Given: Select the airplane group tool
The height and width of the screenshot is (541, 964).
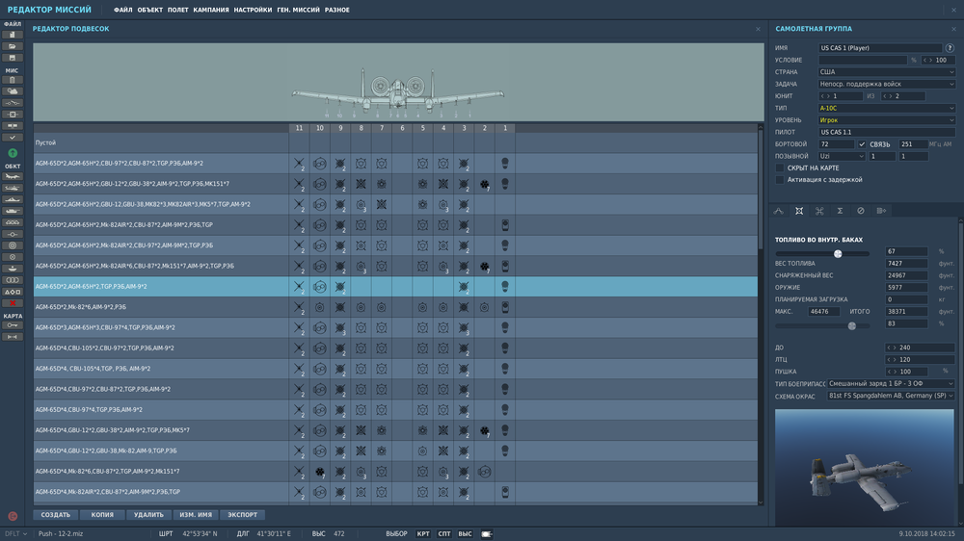Looking at the screenshot, I should (13, 176).
